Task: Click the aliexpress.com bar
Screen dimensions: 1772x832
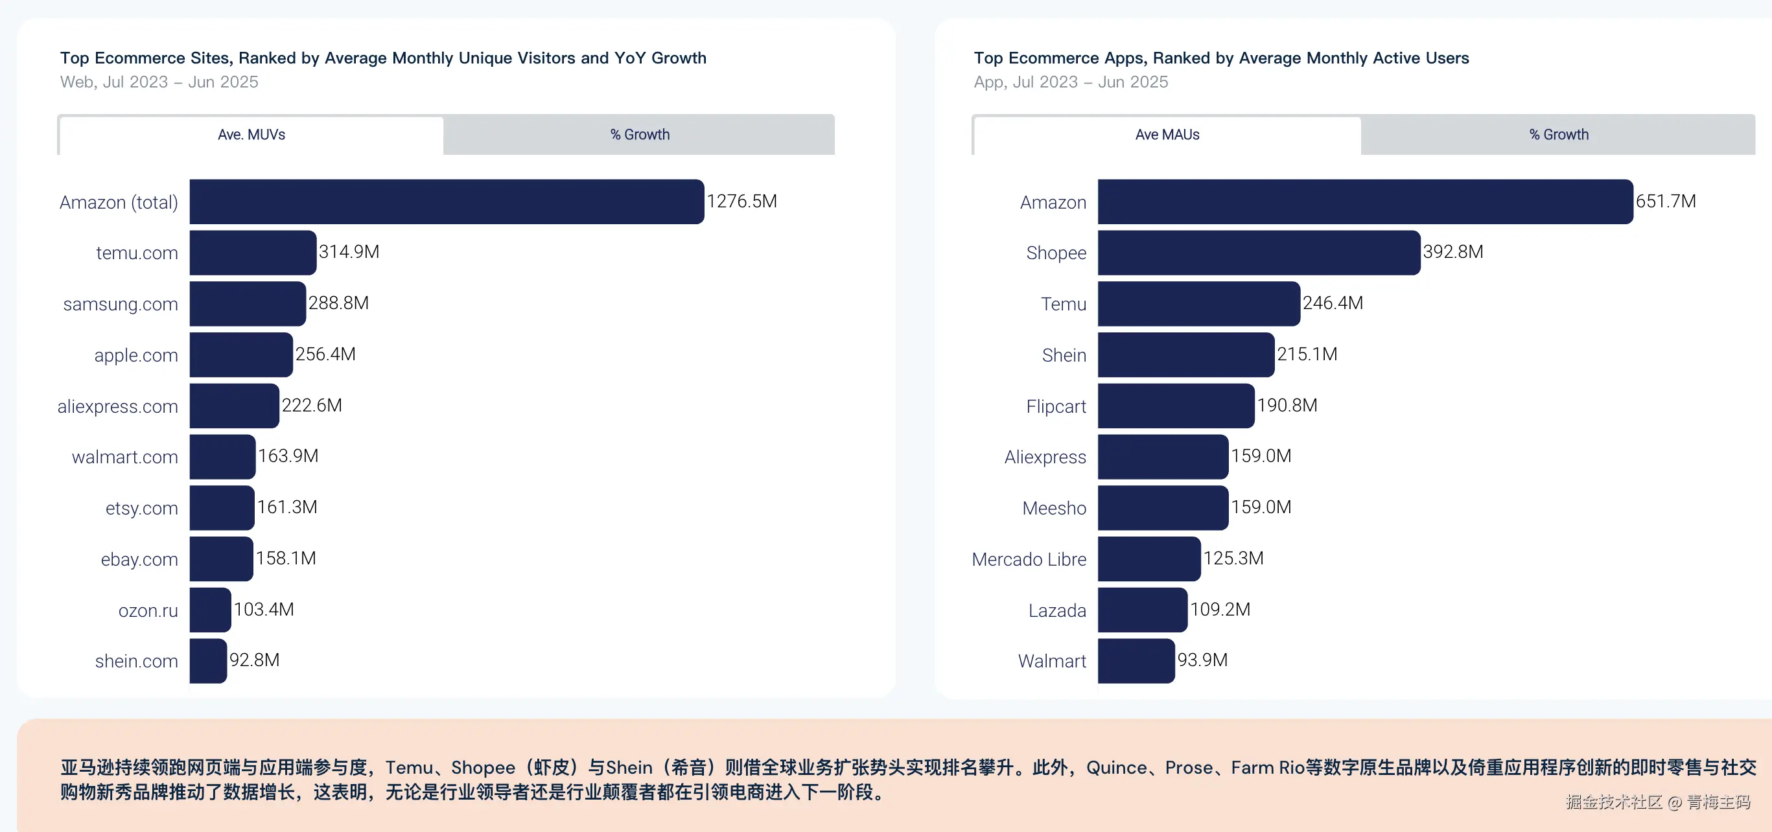Action: click(x=234, y=406)
